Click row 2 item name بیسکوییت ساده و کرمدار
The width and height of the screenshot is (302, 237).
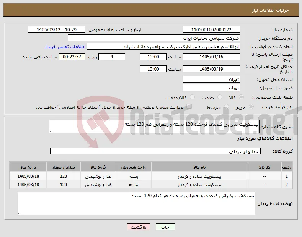(x=199, y=185)
